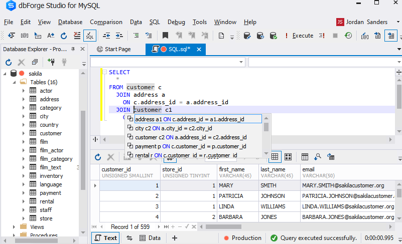The image size is (402, 244).
Task: Expand the Views folder
Action: pyautogui.click(x=14, y=227)
